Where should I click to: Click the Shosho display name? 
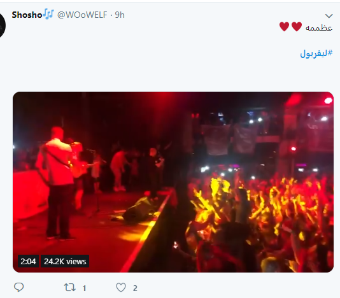27,15
